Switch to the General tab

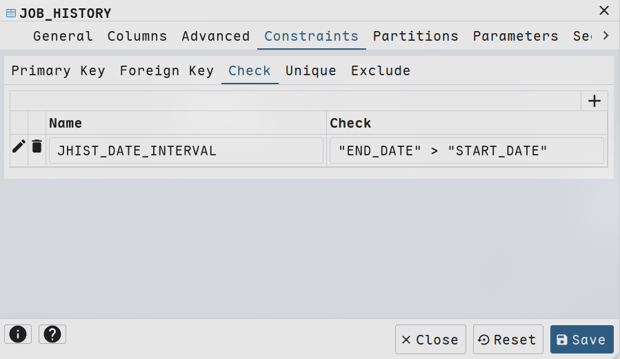63,36
